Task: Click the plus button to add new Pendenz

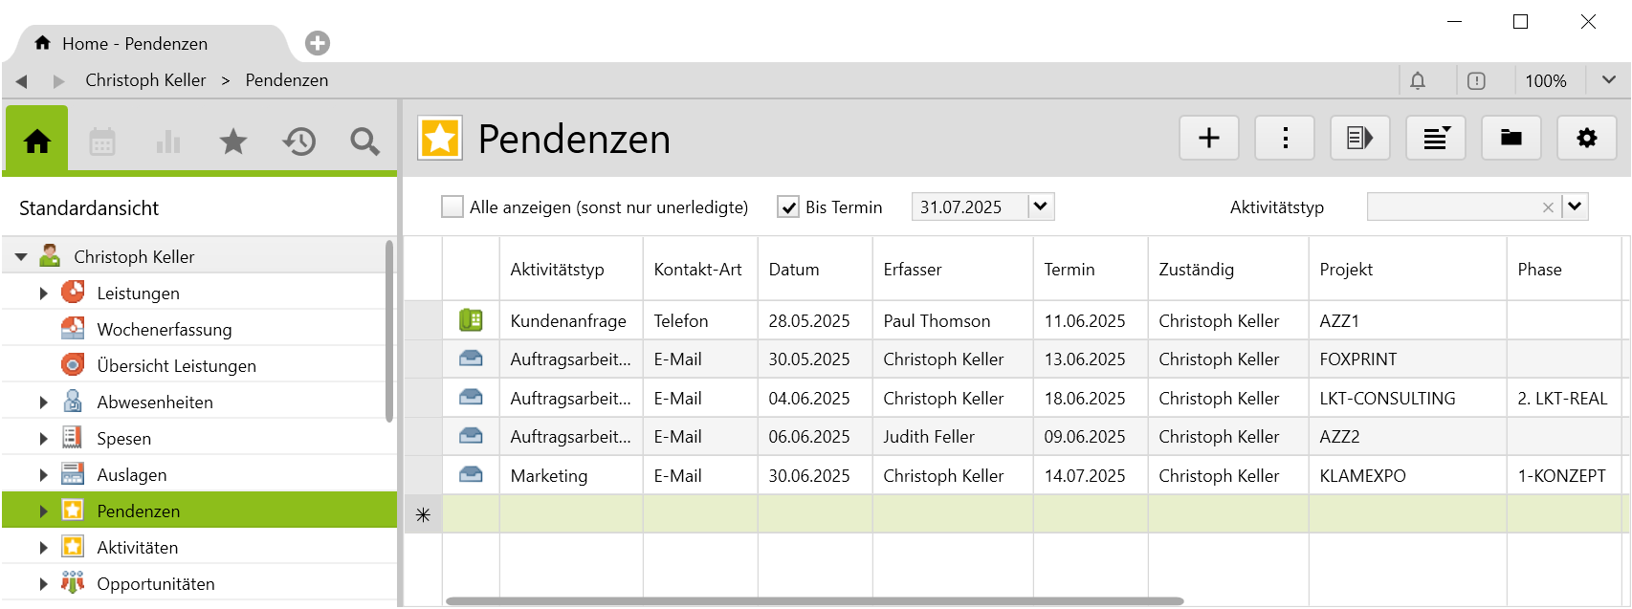Action: (1208, 139)
